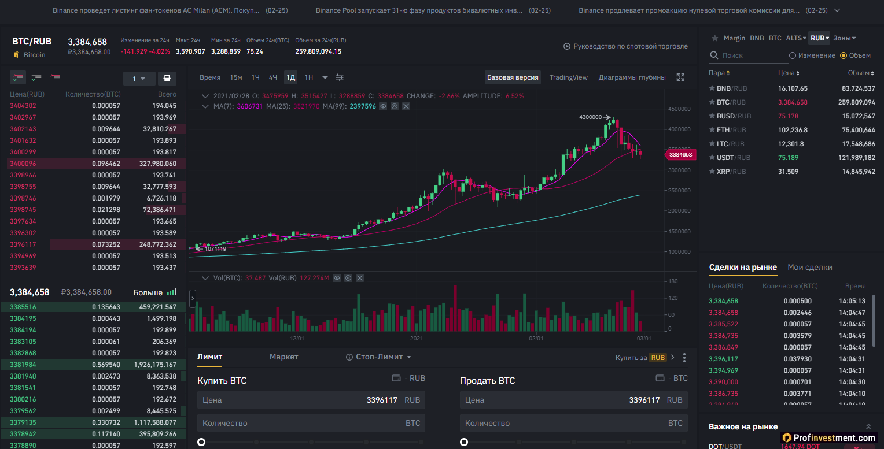Click wallet icon next to '- BTC' balance
884x449 pixels.
click(x=660, y=379)
